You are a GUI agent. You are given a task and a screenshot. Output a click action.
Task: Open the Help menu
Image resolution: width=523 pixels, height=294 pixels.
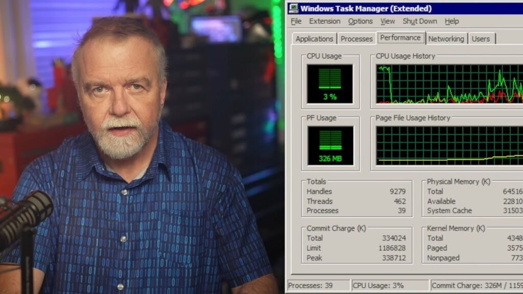(x=451, y=21)
